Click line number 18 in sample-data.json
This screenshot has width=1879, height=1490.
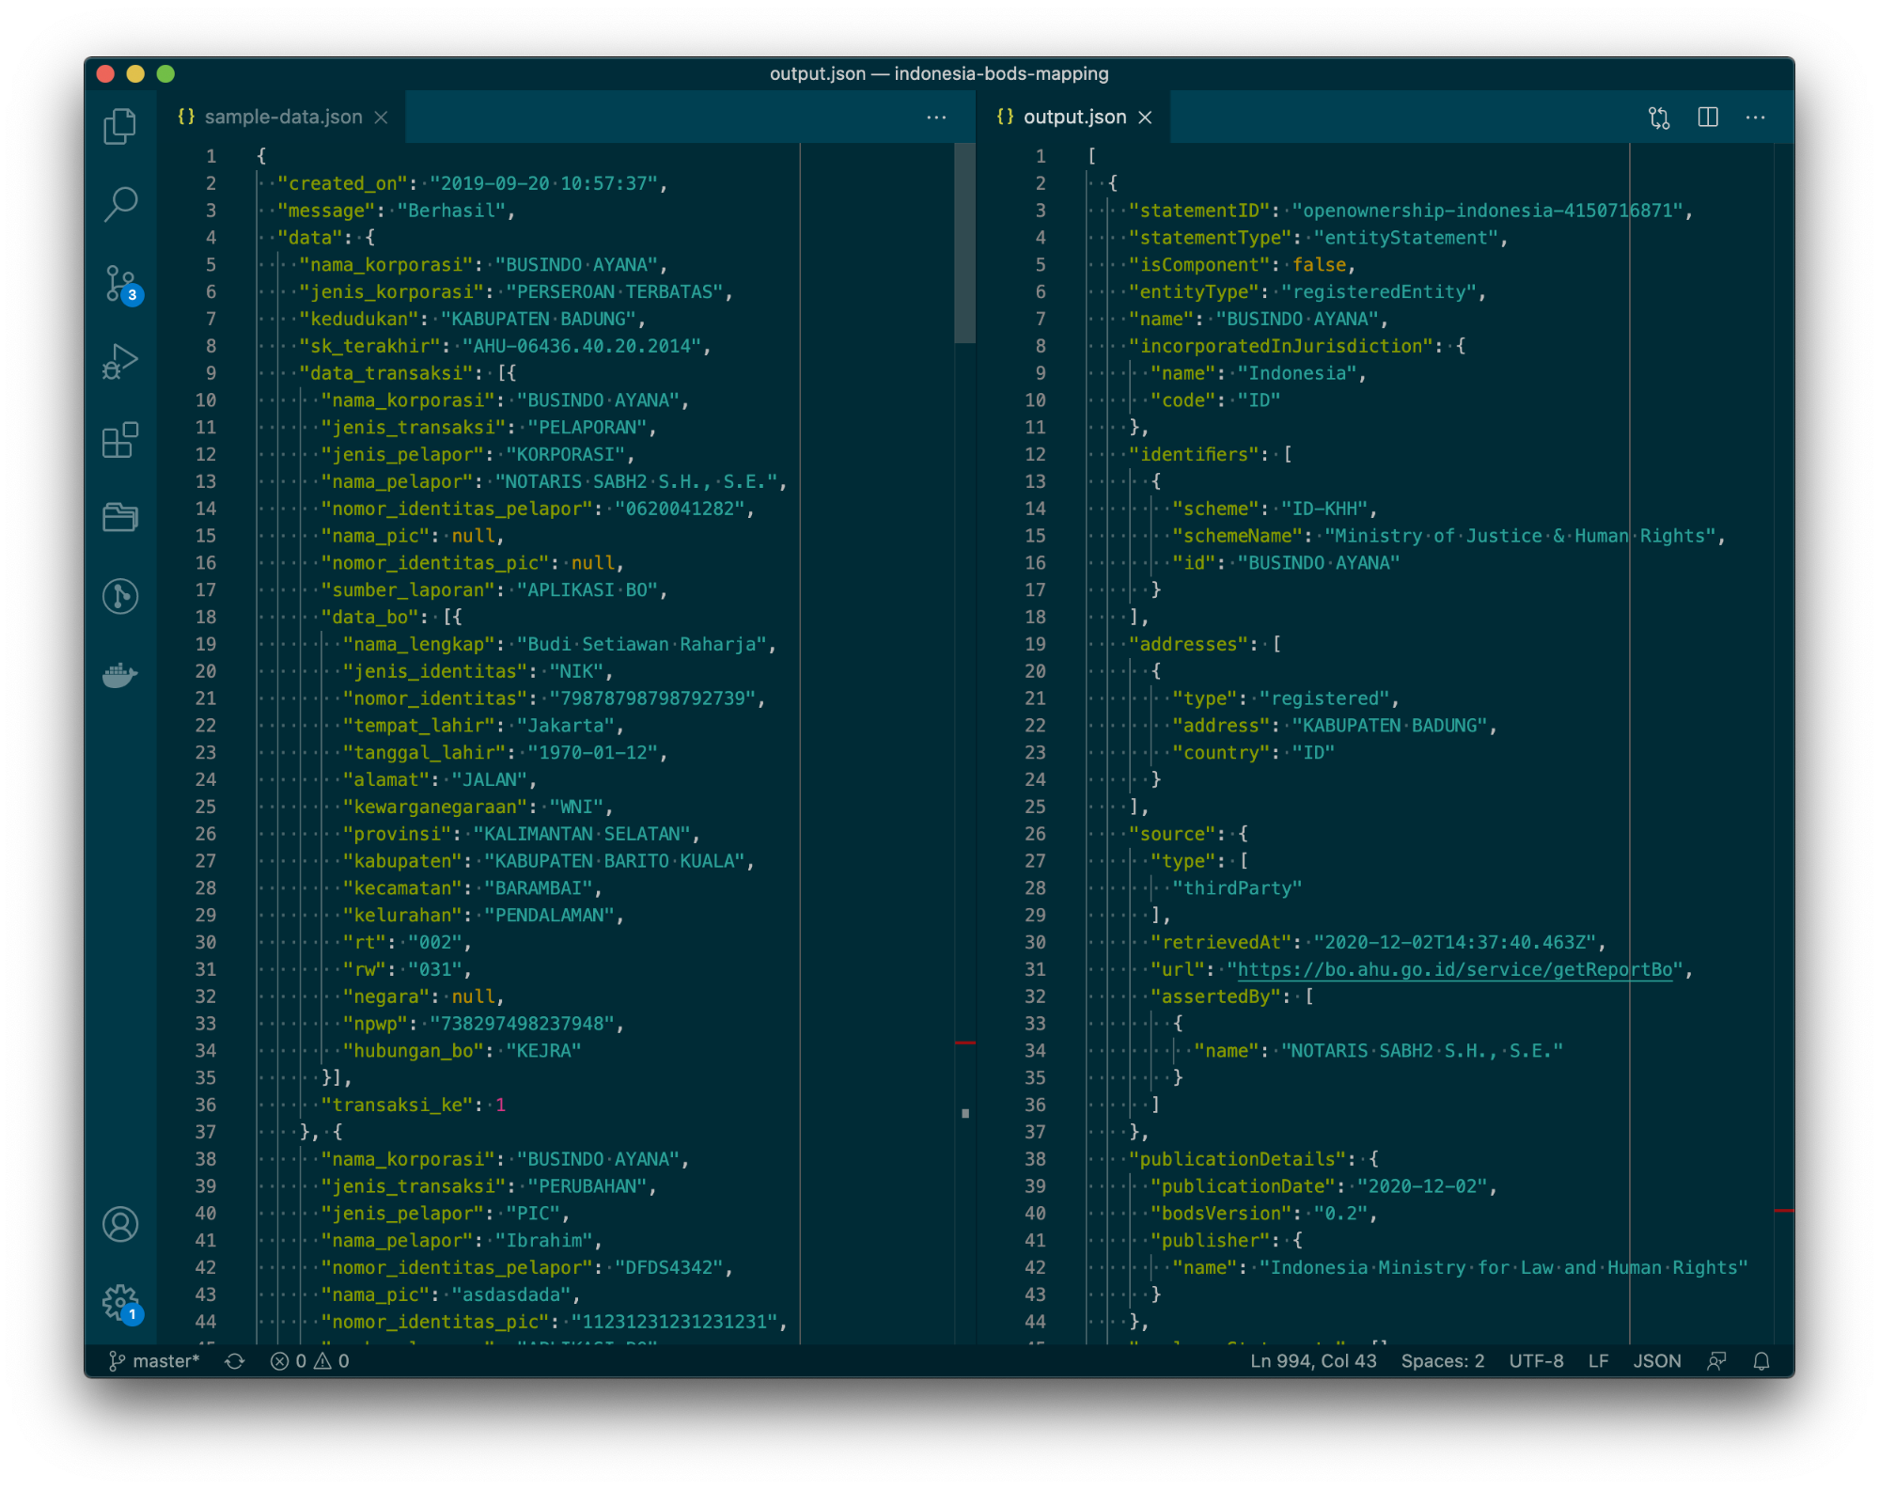[x=206, y=617]
